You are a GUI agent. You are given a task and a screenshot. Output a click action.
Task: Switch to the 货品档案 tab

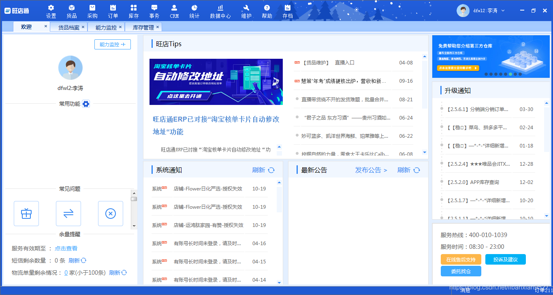pos(68,27)
